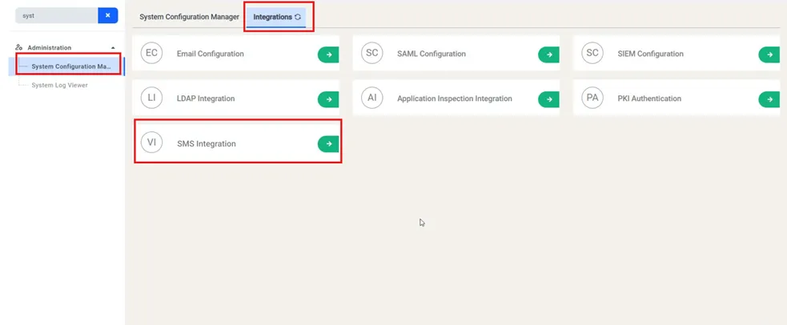Select the Integrations tab label
This screenshot has width=787, height=325.
[272, 17]
